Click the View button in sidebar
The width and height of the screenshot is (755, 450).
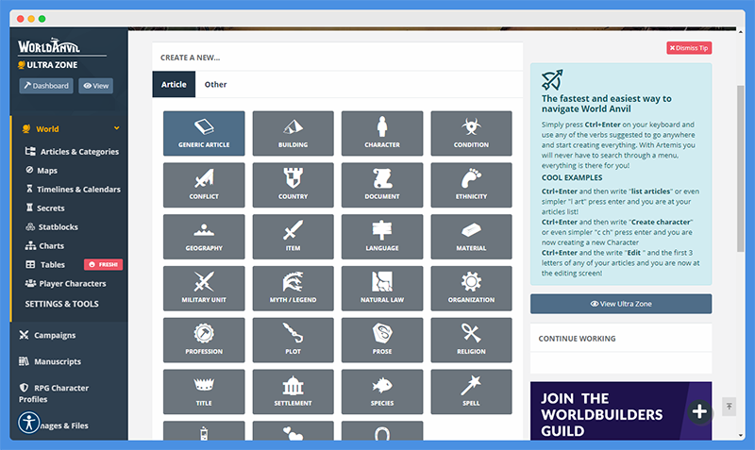96,86
